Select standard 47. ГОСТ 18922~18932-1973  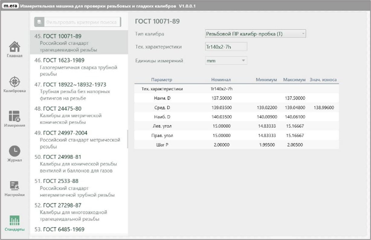pyautogui.click(x=79, y=91)
